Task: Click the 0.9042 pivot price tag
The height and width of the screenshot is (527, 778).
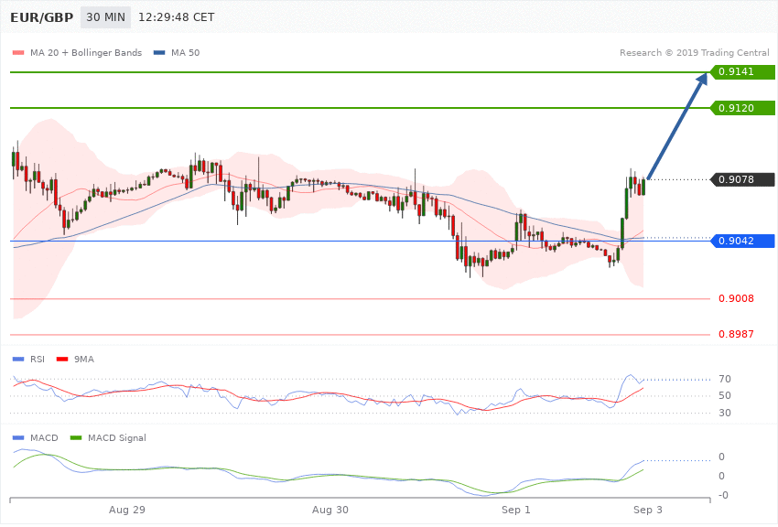Action: click(x=742, y=241)
